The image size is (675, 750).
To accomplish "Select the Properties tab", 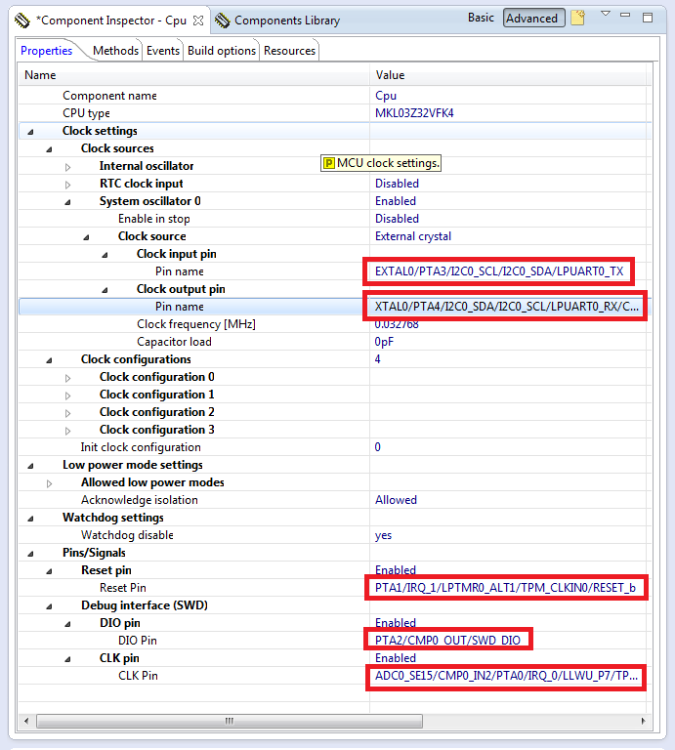I will [x=47, y=51].
